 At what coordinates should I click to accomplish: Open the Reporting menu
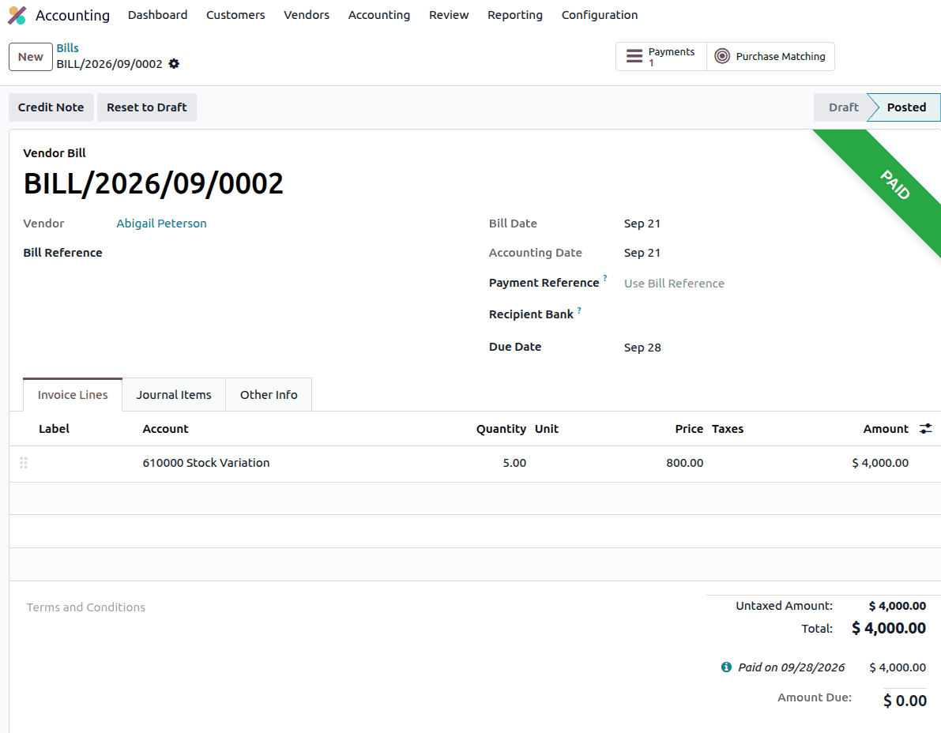click(515, 15)
